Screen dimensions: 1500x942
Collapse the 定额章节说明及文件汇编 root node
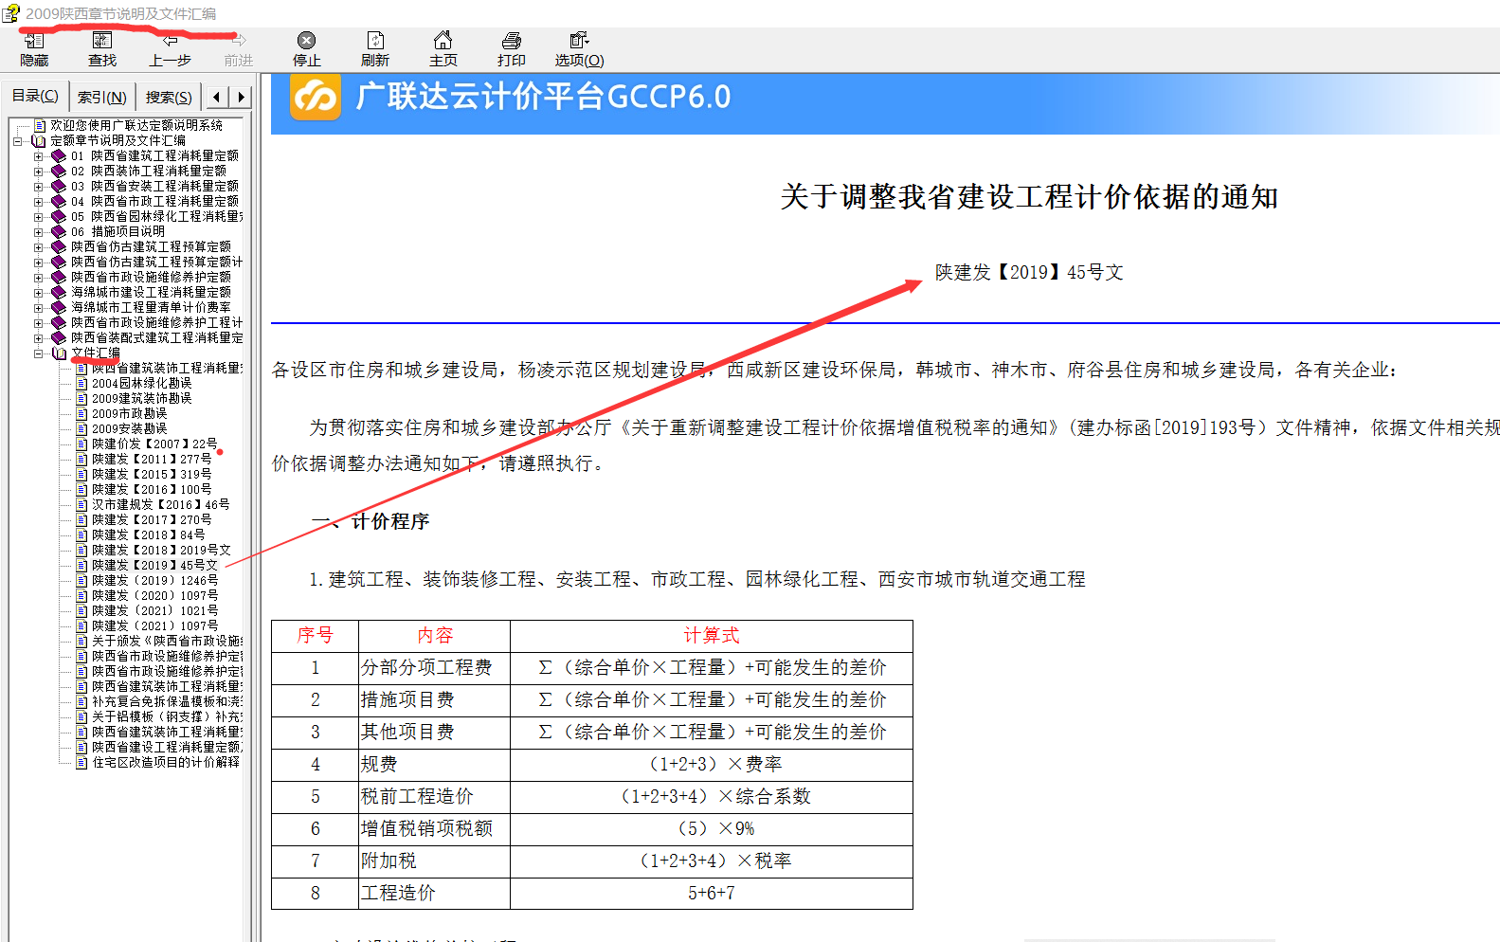[18, 141]
